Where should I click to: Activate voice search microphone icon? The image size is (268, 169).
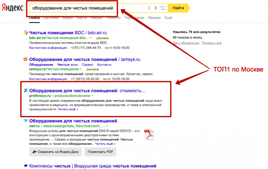pos(156,8)
